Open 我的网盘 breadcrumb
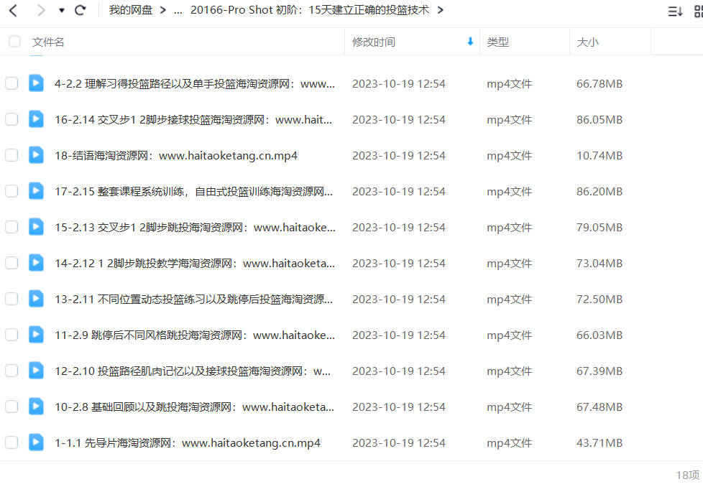Screen dimensions: 703x487 coord(131,10)
